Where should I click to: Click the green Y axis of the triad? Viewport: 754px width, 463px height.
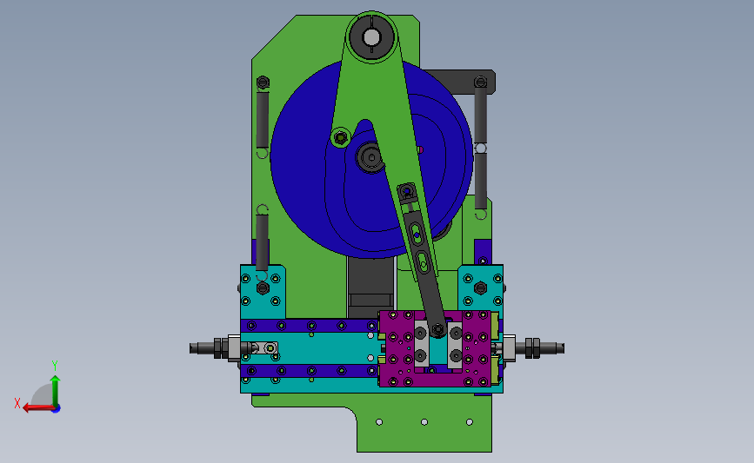click(56, 390)
